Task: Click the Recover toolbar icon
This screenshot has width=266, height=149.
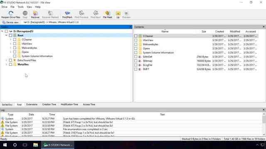Action: (x=35, y=13)
